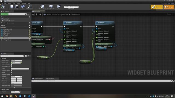
Task: Navigate forward in graph history
Action: [40, 14]
